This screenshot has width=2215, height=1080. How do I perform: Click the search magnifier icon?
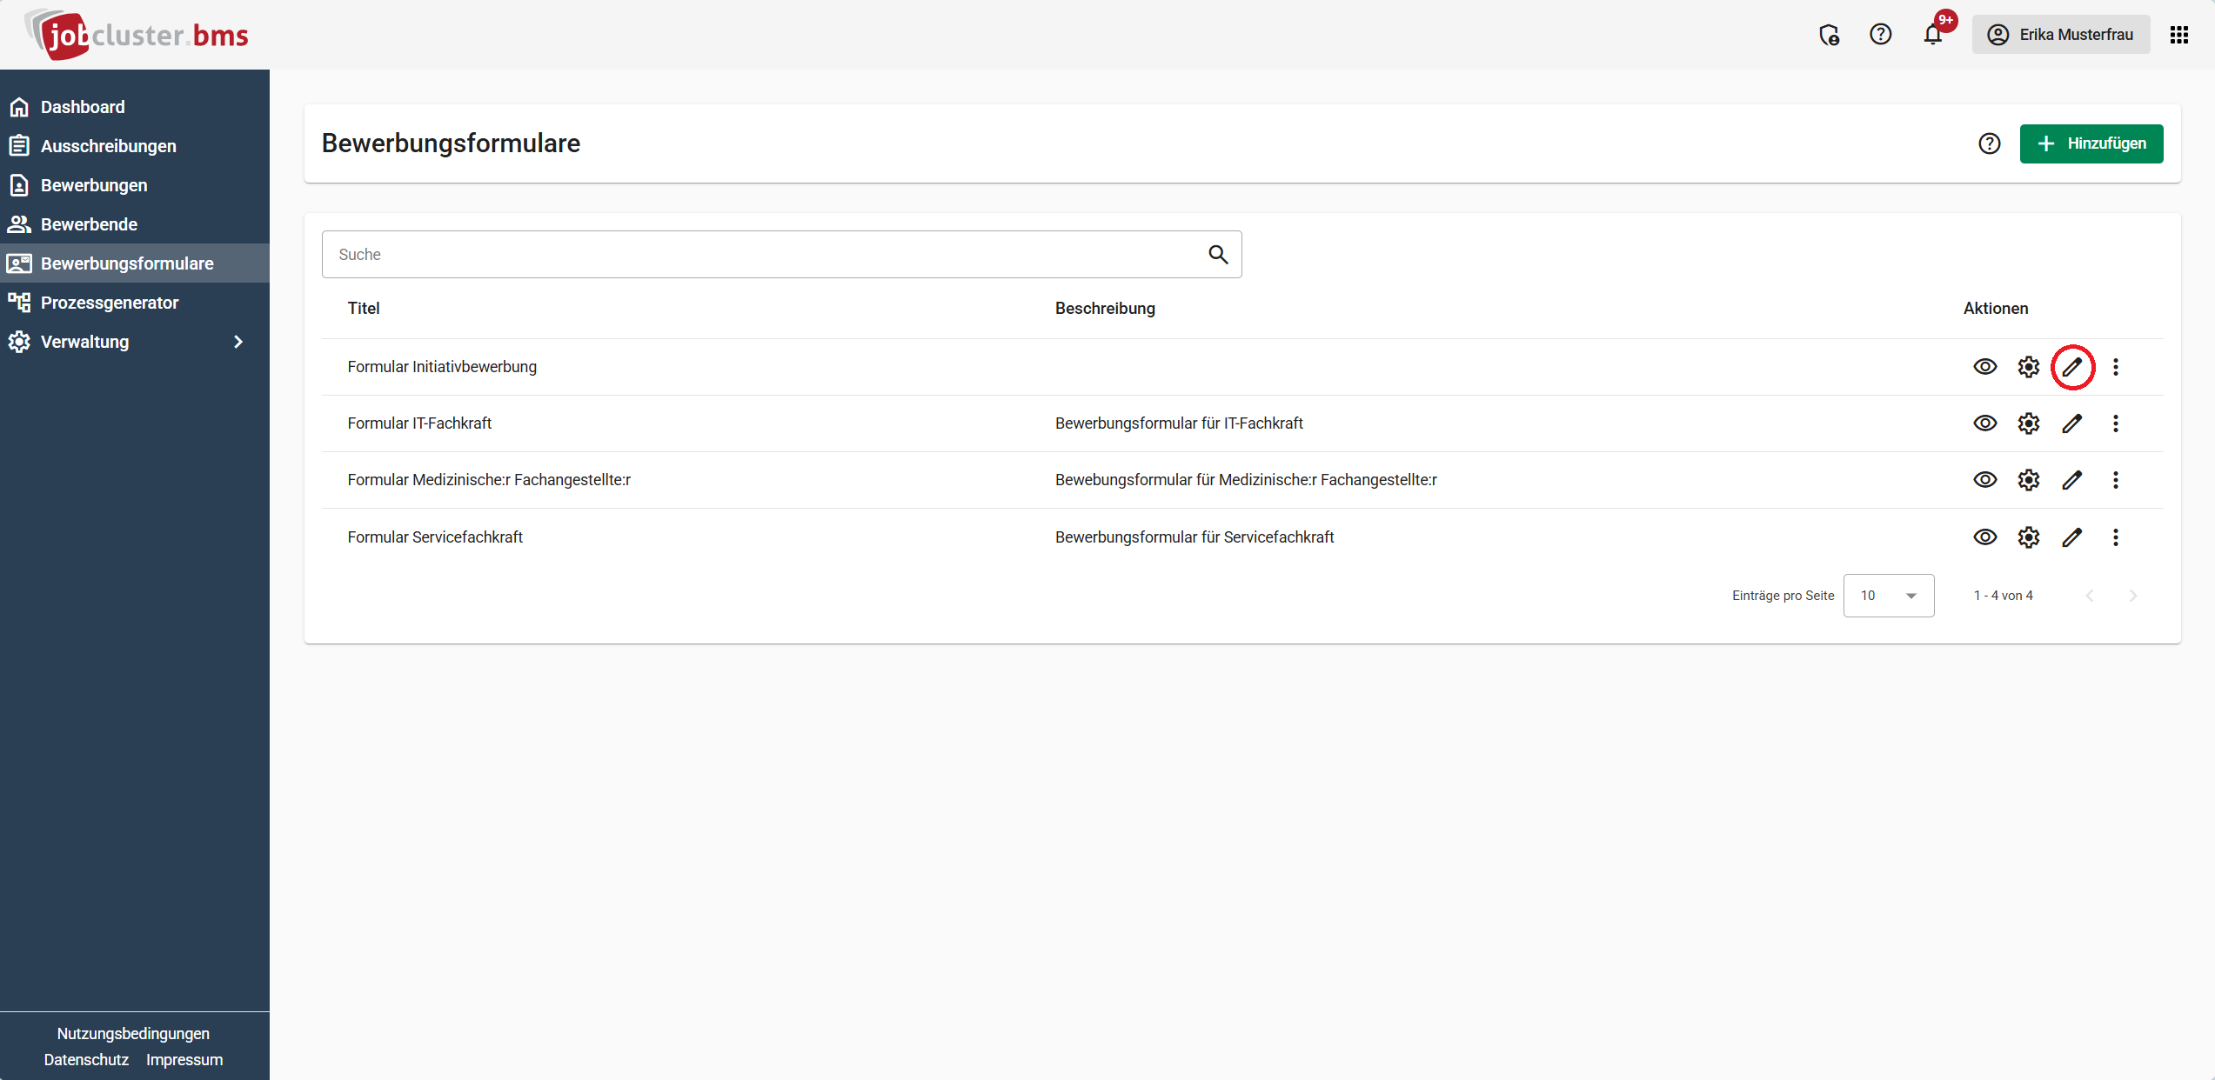[1218, 255]
